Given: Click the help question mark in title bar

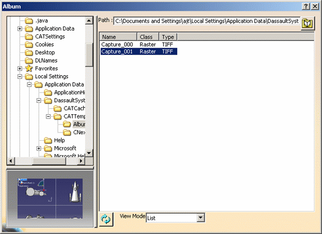Looking at the screenshot, I should 306,7.
